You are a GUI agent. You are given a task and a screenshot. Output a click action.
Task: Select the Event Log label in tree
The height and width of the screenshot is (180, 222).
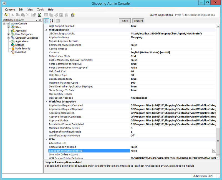21,52
